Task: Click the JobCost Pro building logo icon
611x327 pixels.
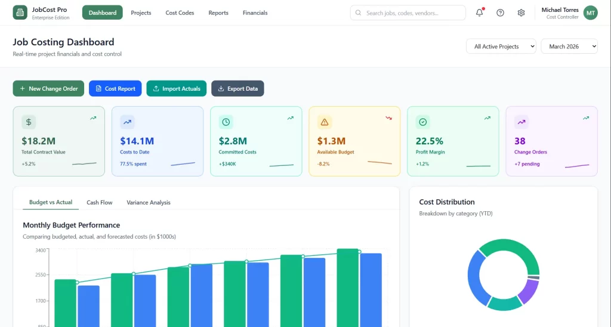Action: (x=20, y=13)
